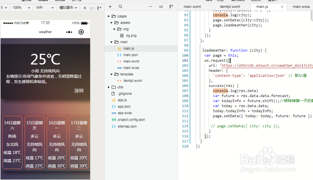This screenshot has width=313, height=180.
Task: Tap the 小雨 无持续风向 weather line
Action: 45,71
